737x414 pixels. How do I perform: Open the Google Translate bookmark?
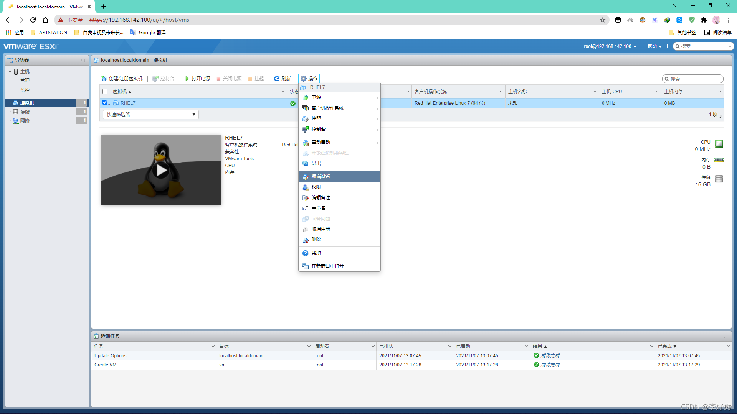click(x=148, y=33)
